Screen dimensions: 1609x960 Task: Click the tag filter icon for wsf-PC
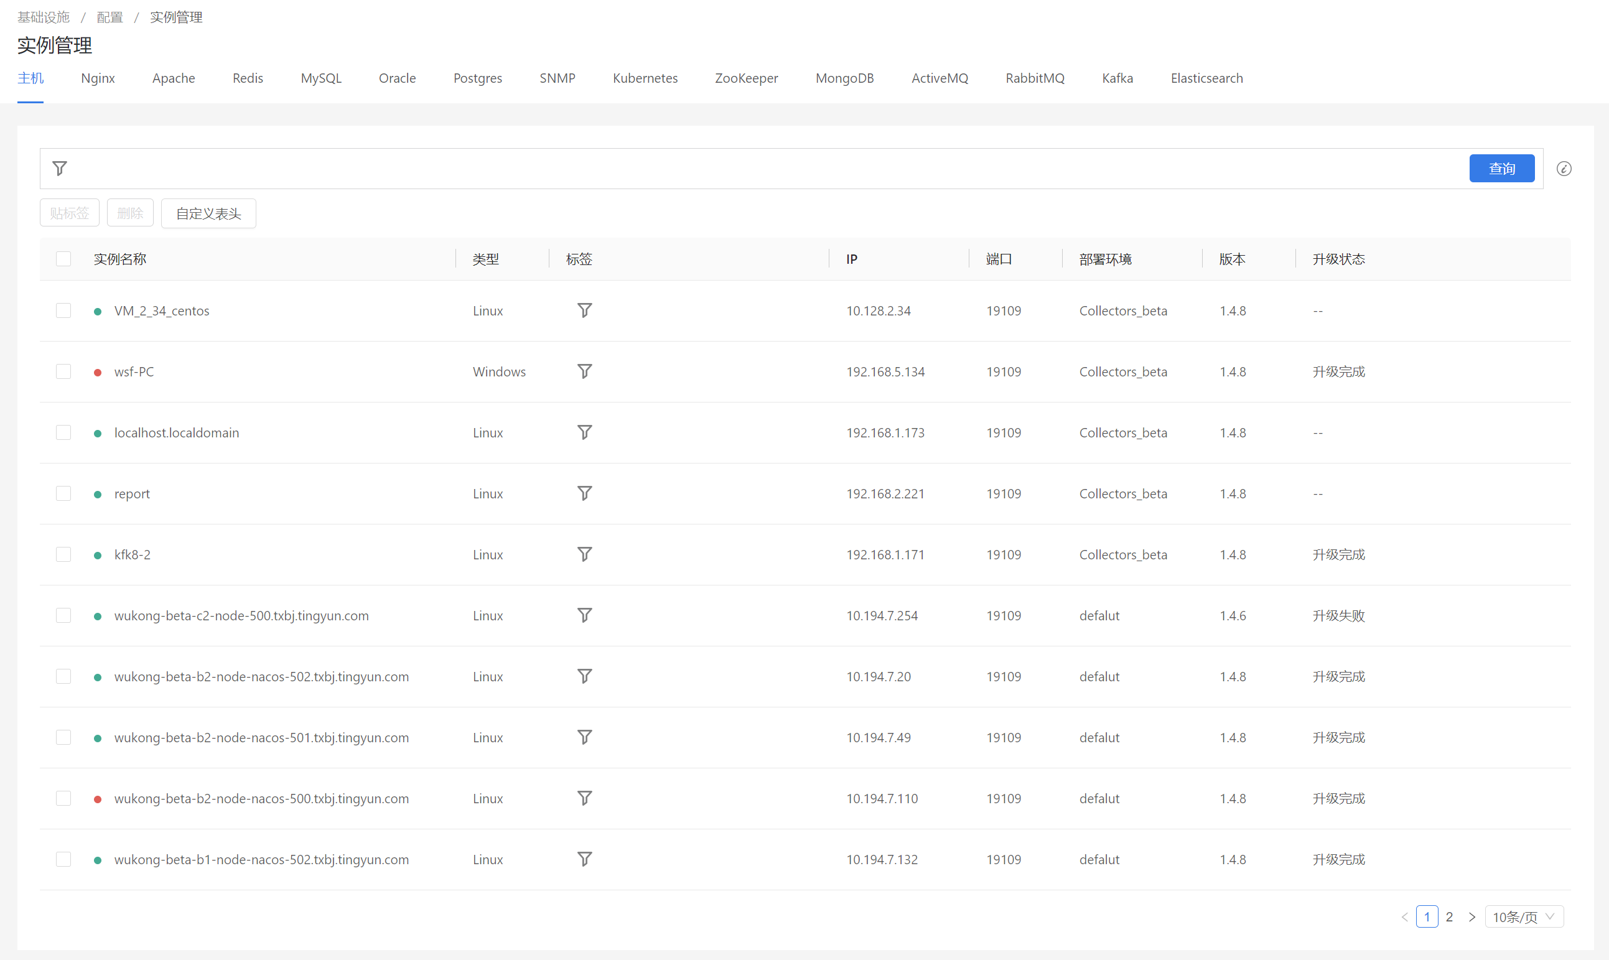pyautogui.click(x=584, y=371)
